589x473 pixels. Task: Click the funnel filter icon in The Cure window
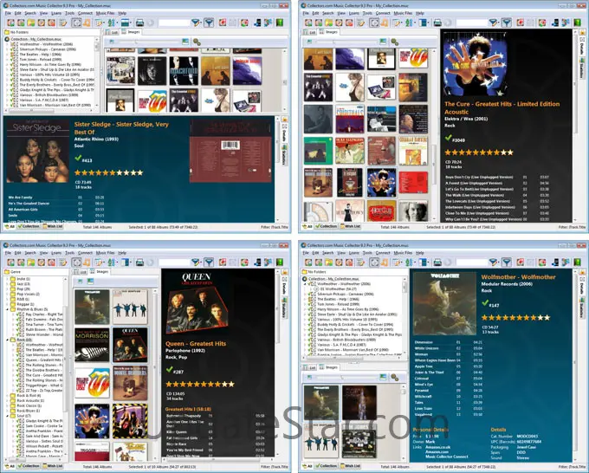[x=506, y=22]
